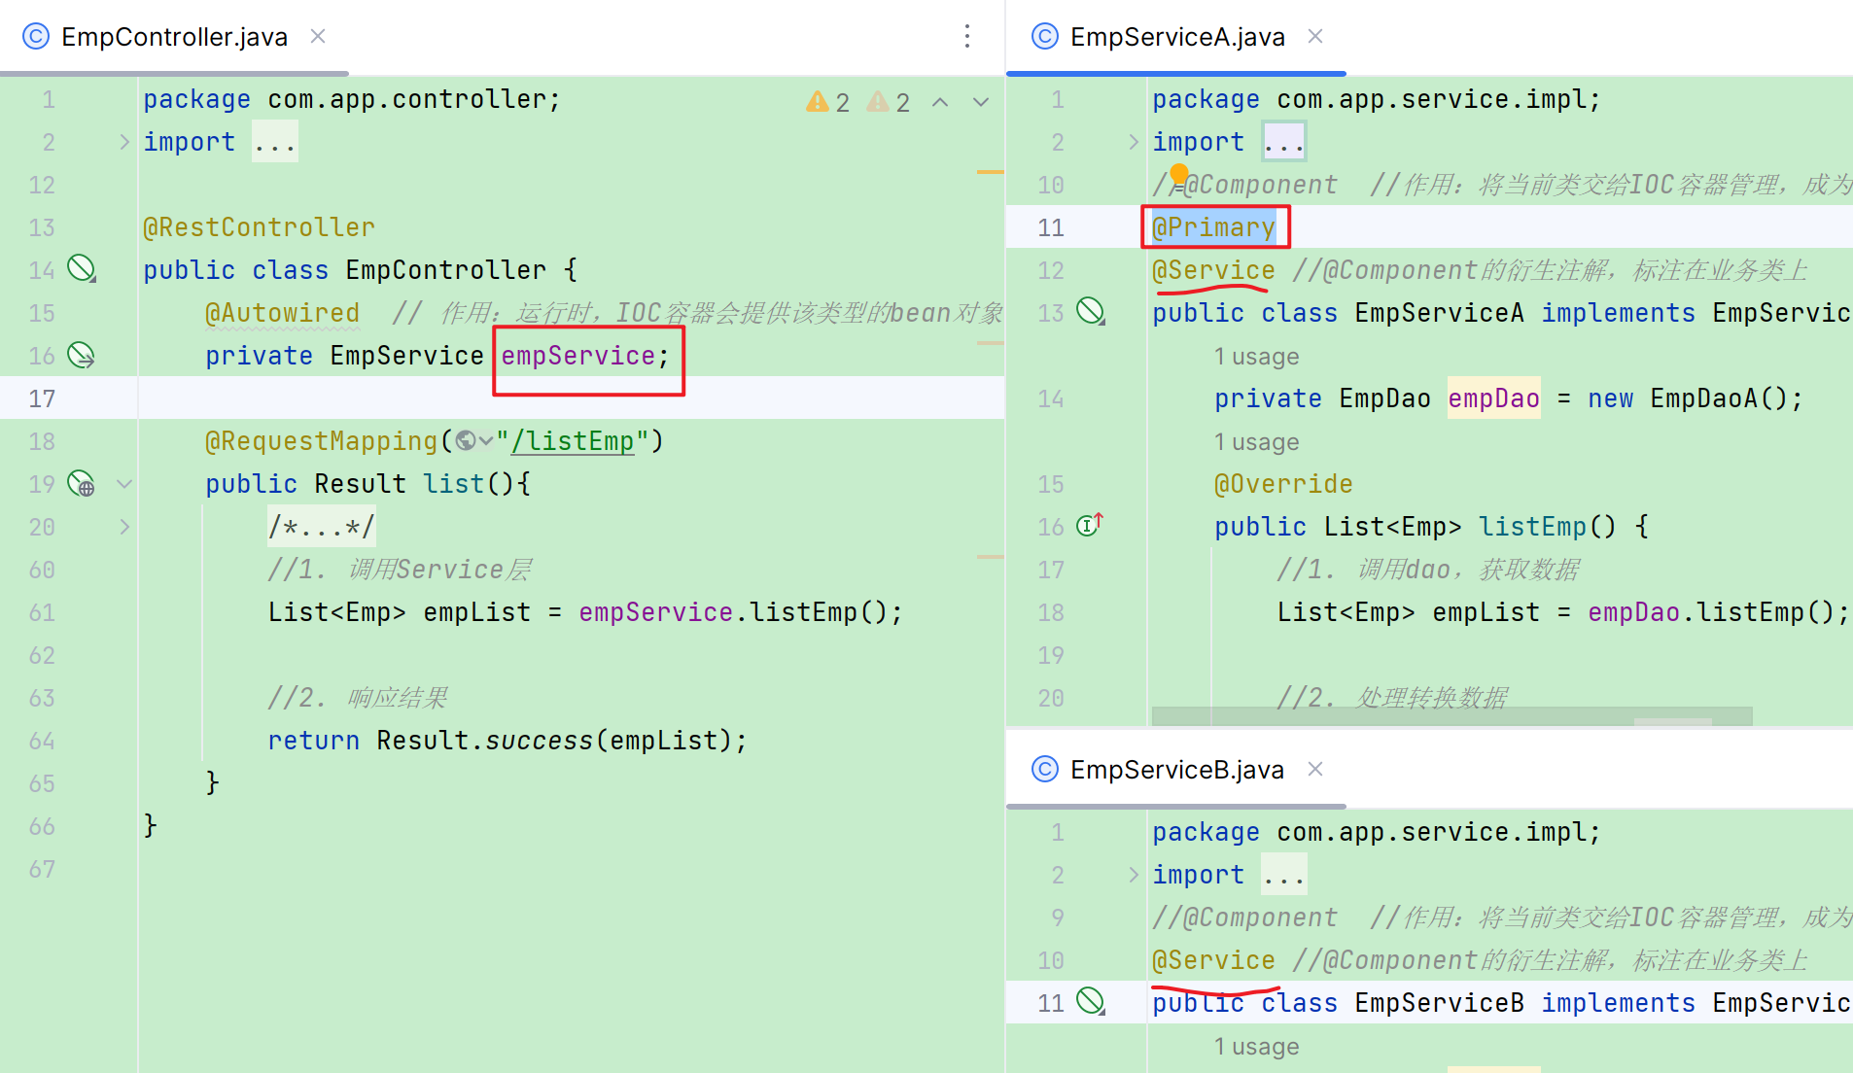Click the empDao field name on line 14
1853x1073 pixels.
click(x=1493, y=398)
